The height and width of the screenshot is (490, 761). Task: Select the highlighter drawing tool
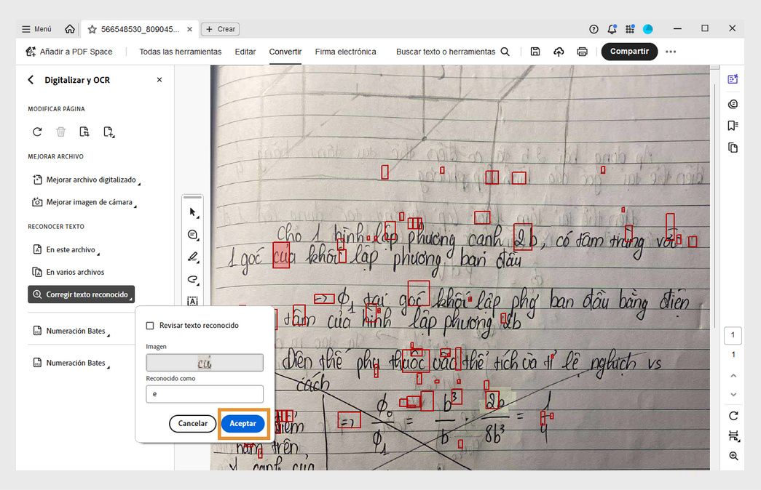(192, 257)
